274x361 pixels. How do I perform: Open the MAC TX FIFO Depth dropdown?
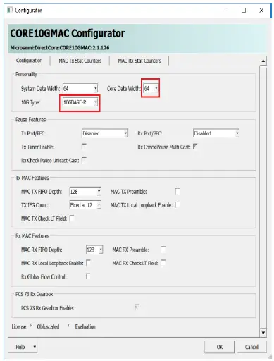85,192
